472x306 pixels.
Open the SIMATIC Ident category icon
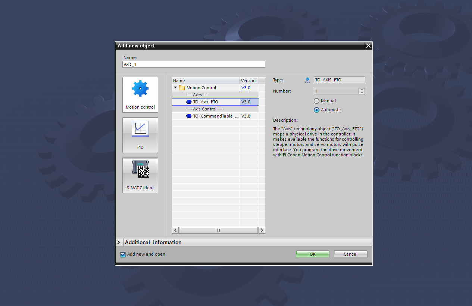[x=140, y=169]
